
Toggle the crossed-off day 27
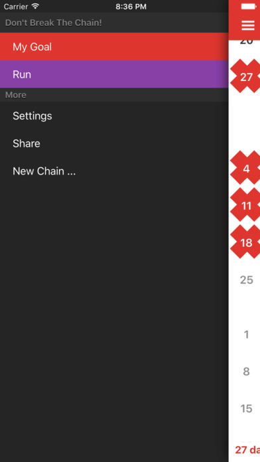pos(245,76)
